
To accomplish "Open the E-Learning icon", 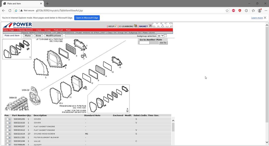I will (136, 26).
